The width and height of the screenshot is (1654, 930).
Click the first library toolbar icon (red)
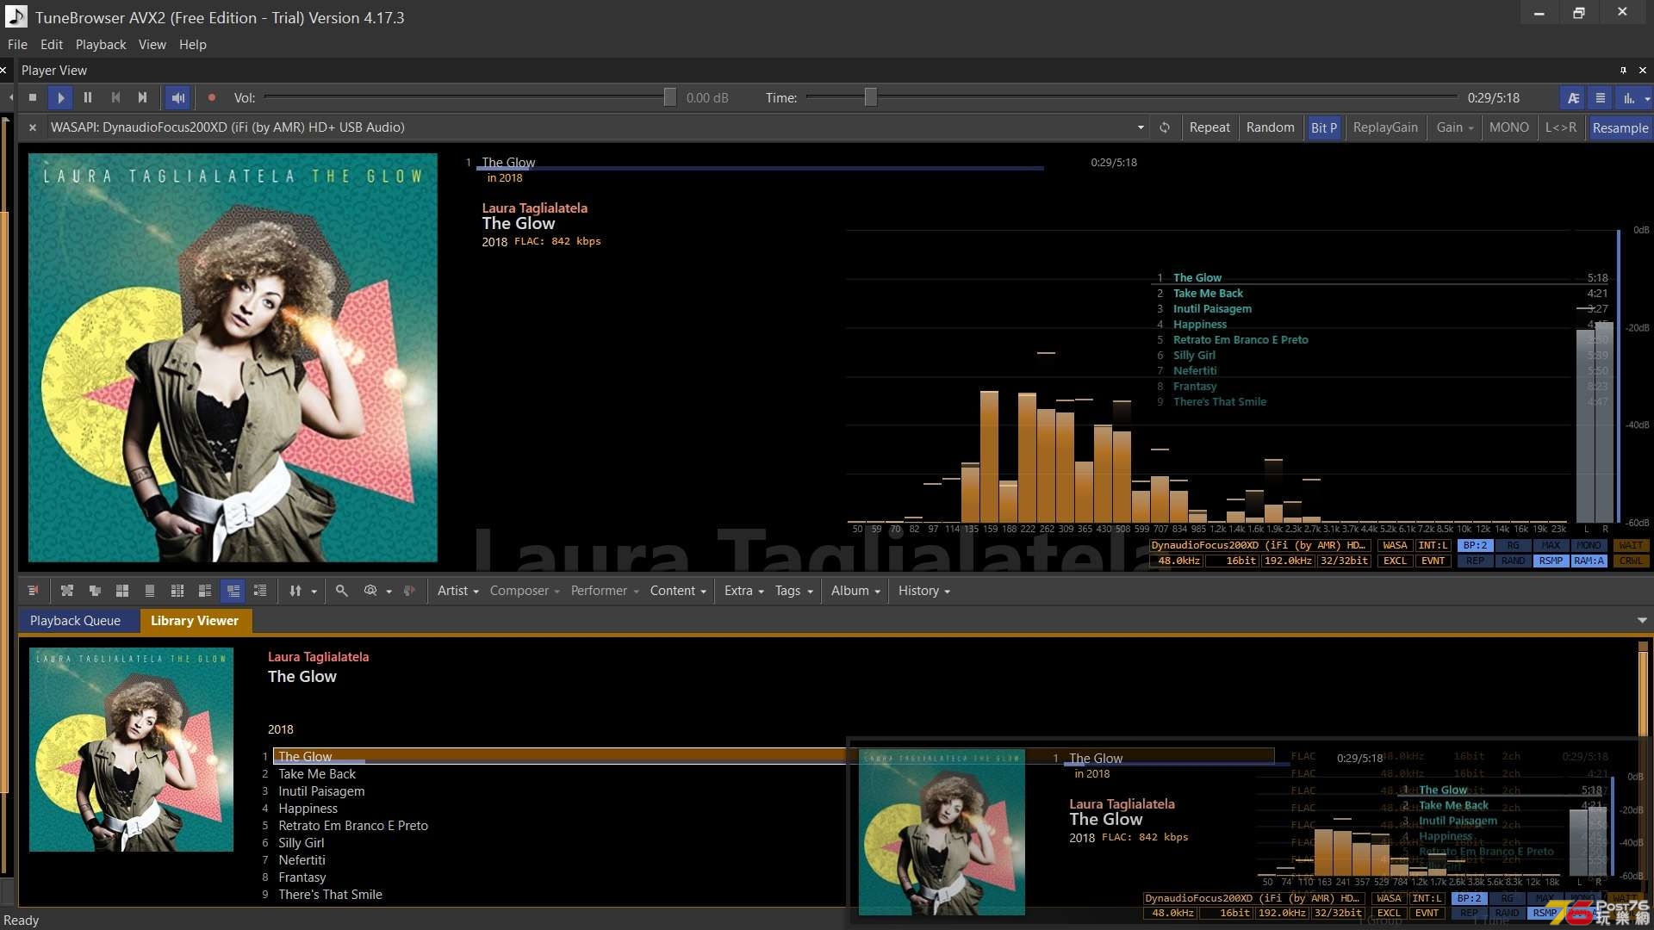pos(33,591)
